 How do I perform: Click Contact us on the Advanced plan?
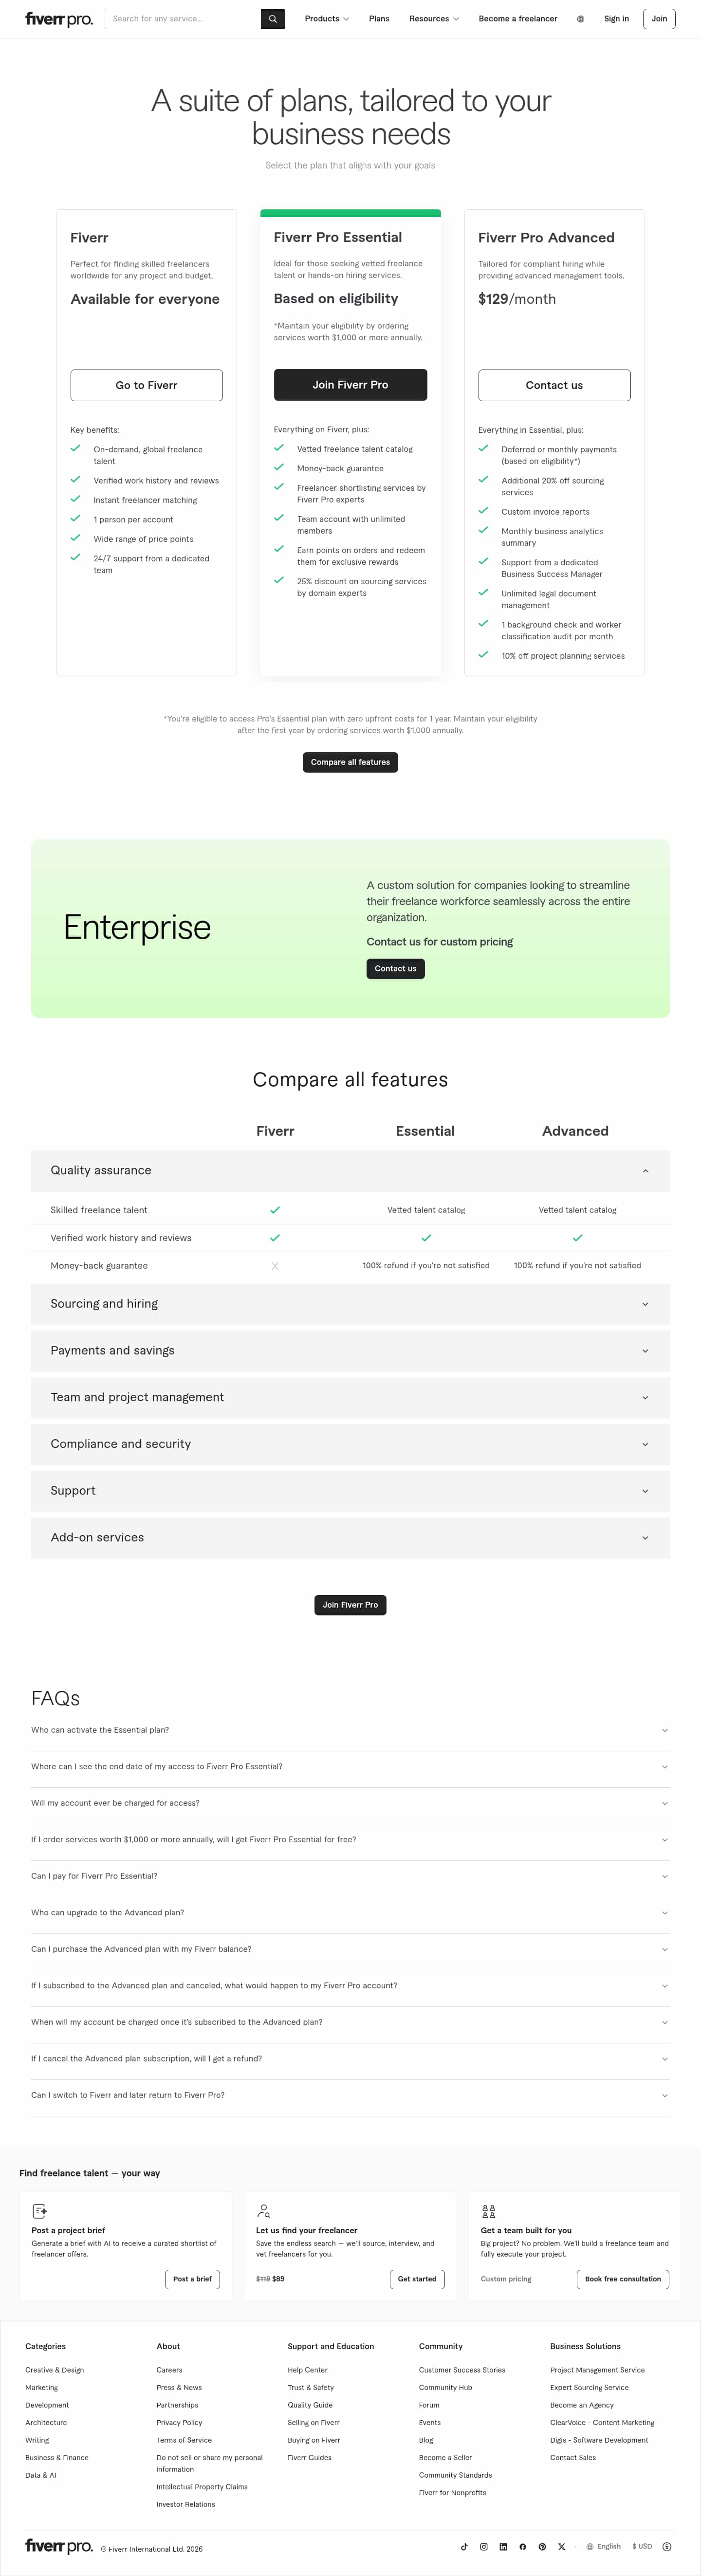tap(554, 384)
